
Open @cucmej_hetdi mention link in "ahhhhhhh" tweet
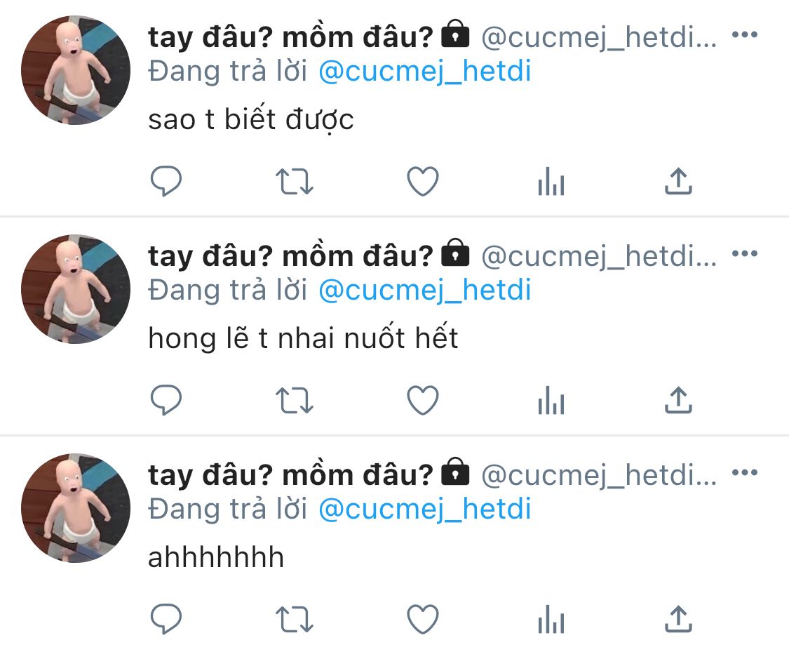(424, 510)
